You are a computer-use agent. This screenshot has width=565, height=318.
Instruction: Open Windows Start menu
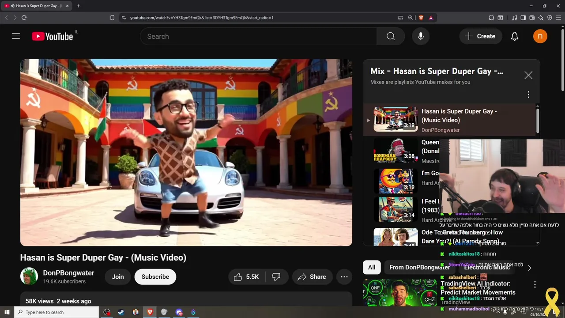coord(7,312)
